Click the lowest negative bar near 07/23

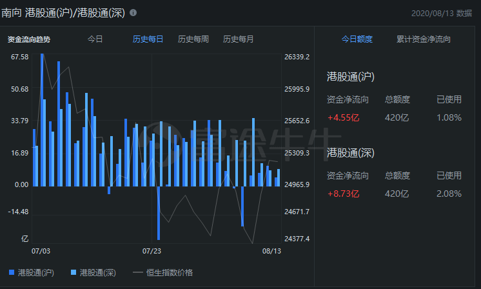[159, 213]
